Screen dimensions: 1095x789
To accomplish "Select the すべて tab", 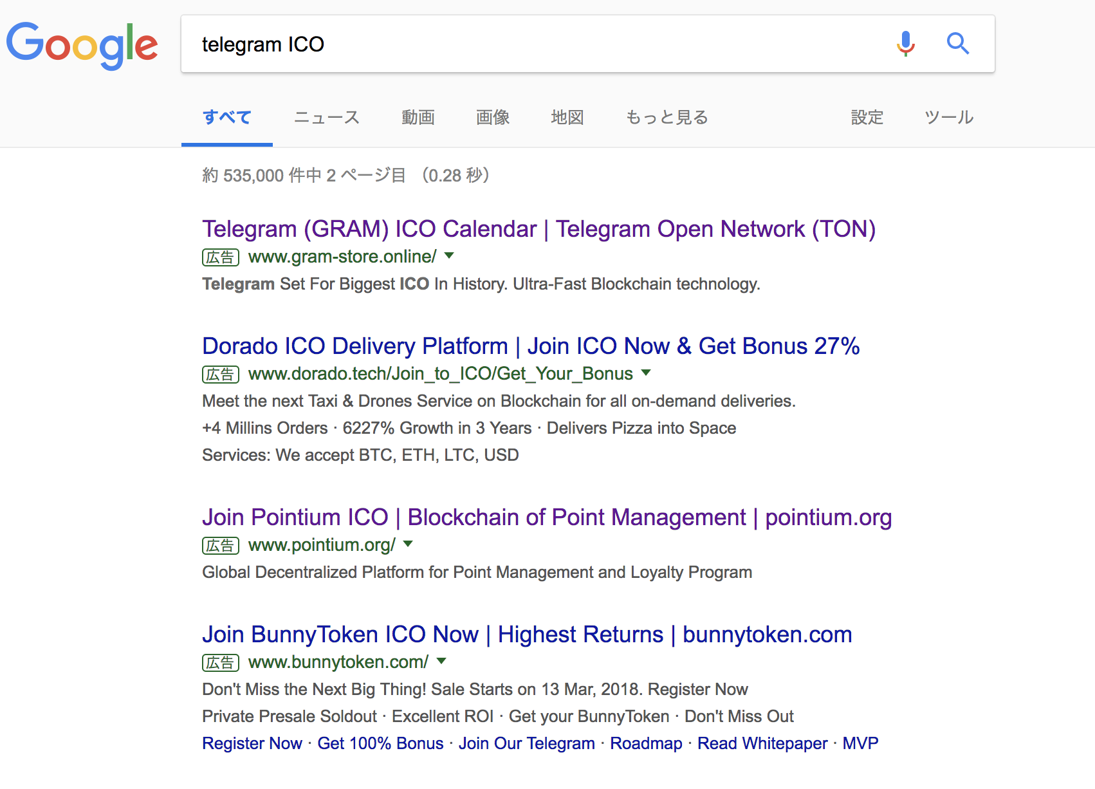I will 227,118.
